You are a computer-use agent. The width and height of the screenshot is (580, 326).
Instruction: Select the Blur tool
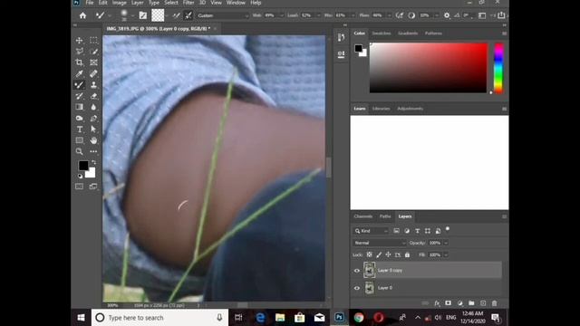coord(93,107)
